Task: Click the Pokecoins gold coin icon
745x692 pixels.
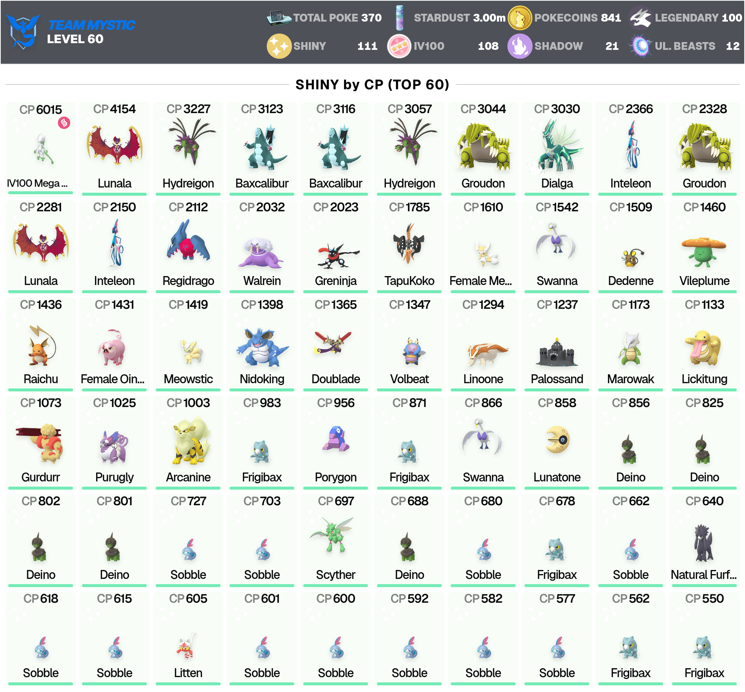Action: click(x=519, y=17)
